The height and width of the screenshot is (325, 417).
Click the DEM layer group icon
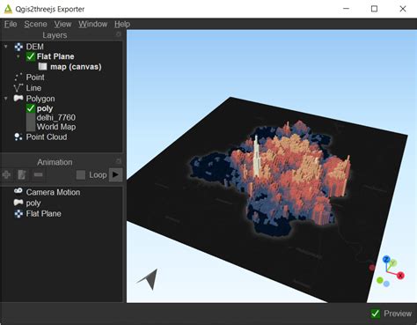click(18, 47)
